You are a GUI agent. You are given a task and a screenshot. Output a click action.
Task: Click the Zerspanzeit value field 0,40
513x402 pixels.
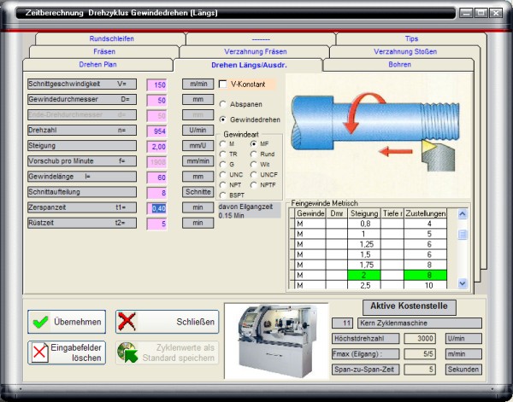156,208
